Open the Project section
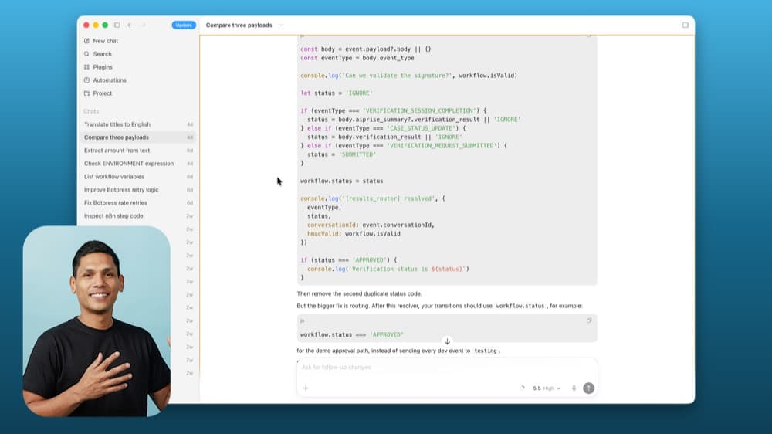 [x=102, y=93]
